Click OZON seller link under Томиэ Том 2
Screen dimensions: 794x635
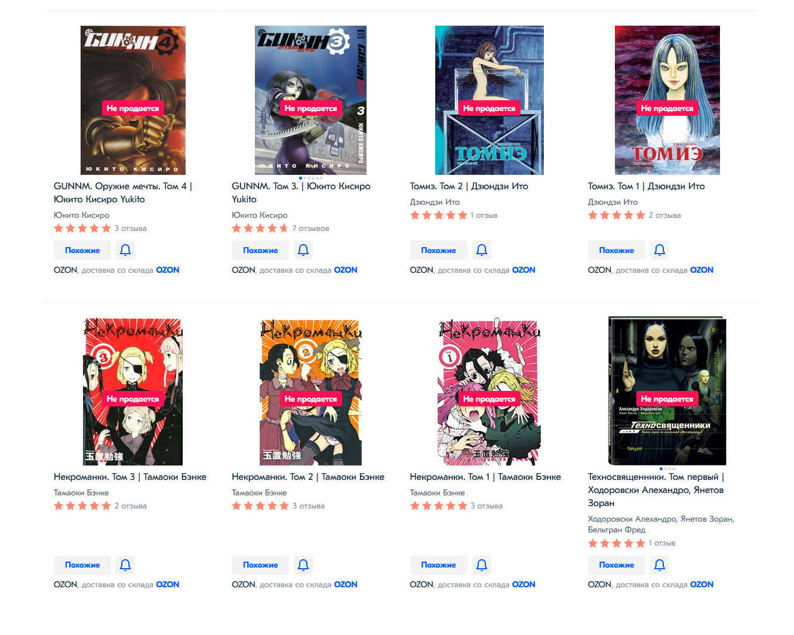click(x=524, y=270)
